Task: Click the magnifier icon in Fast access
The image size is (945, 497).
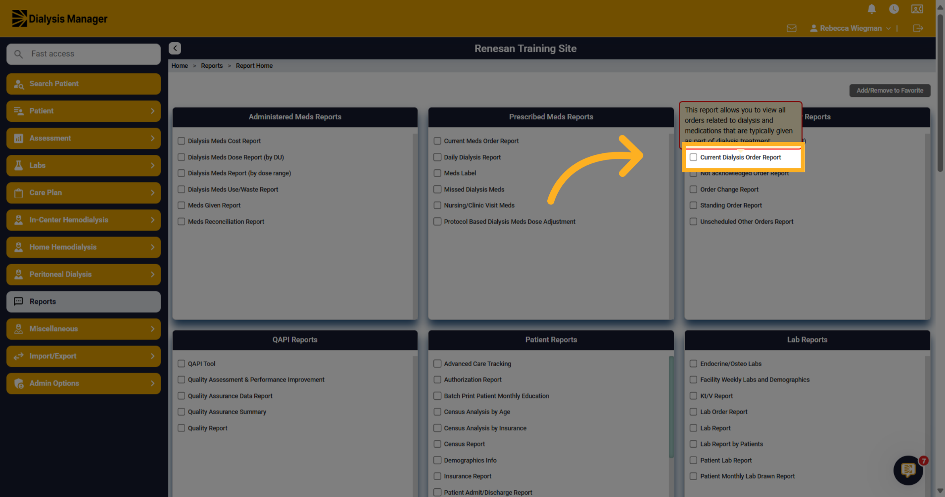Action: pyautogui.click(x=19, y=54)
